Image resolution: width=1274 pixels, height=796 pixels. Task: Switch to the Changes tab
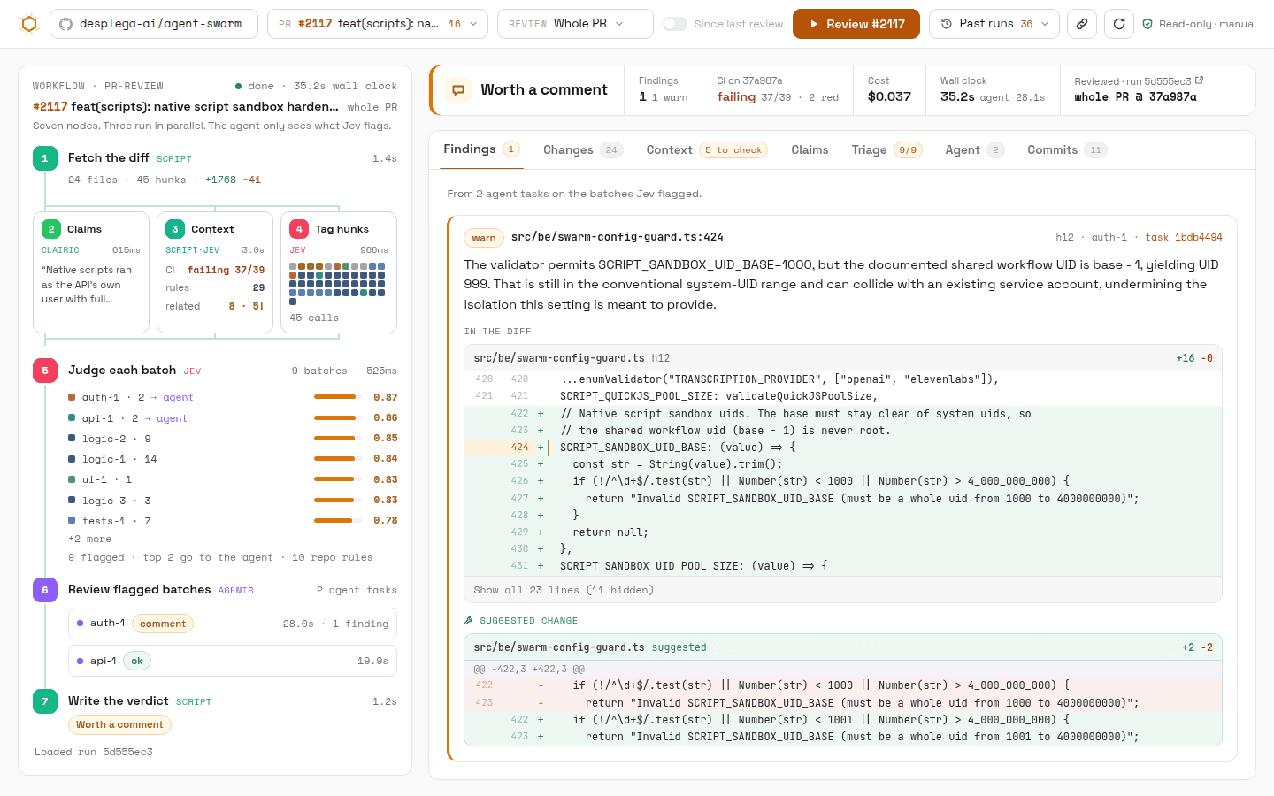tap(583, 150)
